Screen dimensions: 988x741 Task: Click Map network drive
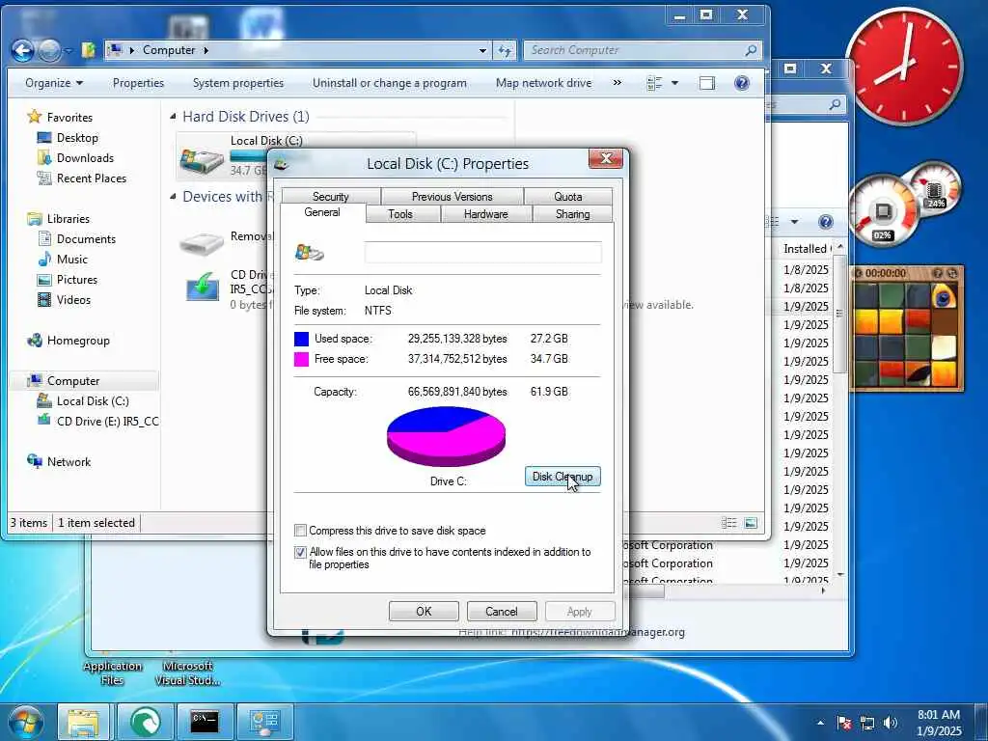click(x=543, y=83)
